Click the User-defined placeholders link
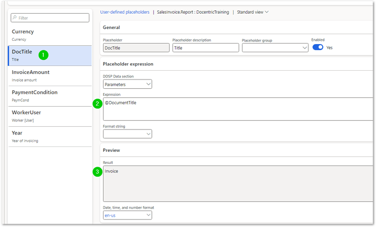The height and width of the screenshot is (227, 376). (x=125, y=11)
